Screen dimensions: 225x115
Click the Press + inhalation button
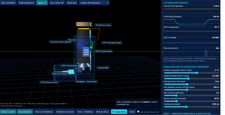[x=85, y=112]
